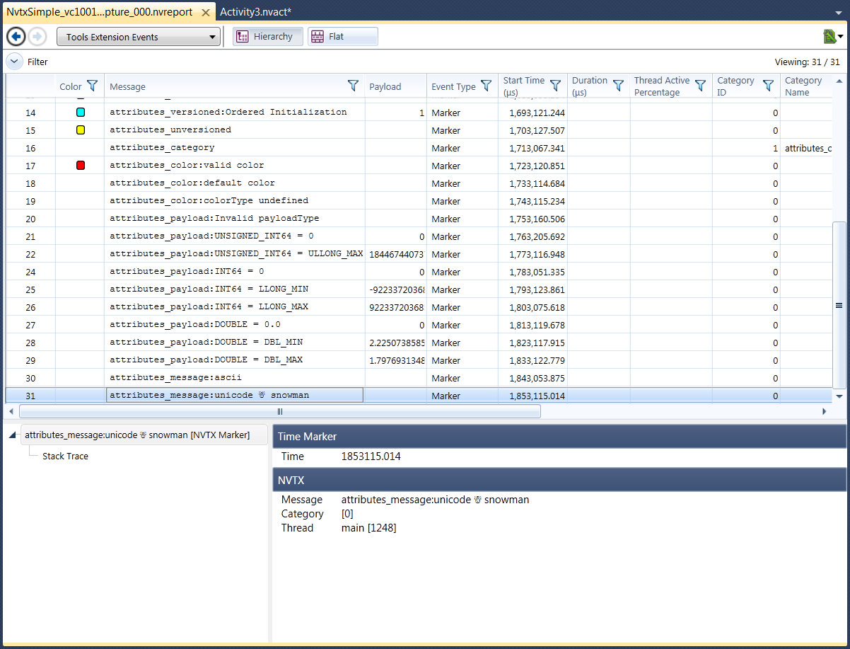
Task: Click the vertical scrollbar thumb of the table
Action: point(839,306)
